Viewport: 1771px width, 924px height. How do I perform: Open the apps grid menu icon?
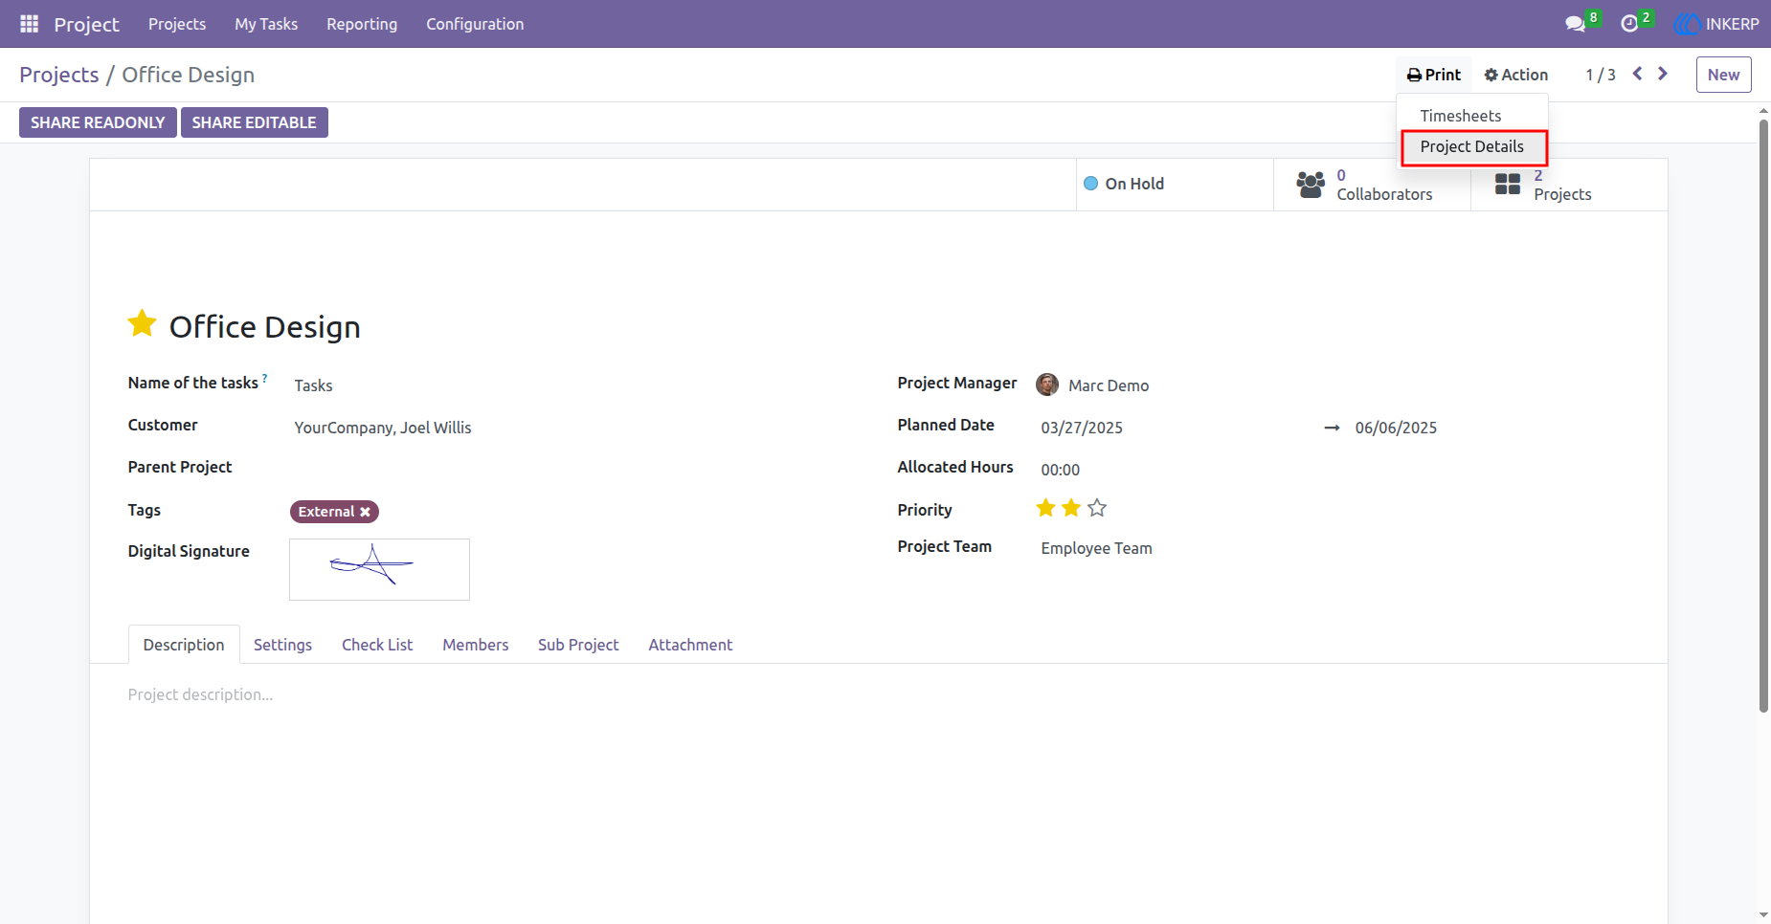click(x=30, y=24)
